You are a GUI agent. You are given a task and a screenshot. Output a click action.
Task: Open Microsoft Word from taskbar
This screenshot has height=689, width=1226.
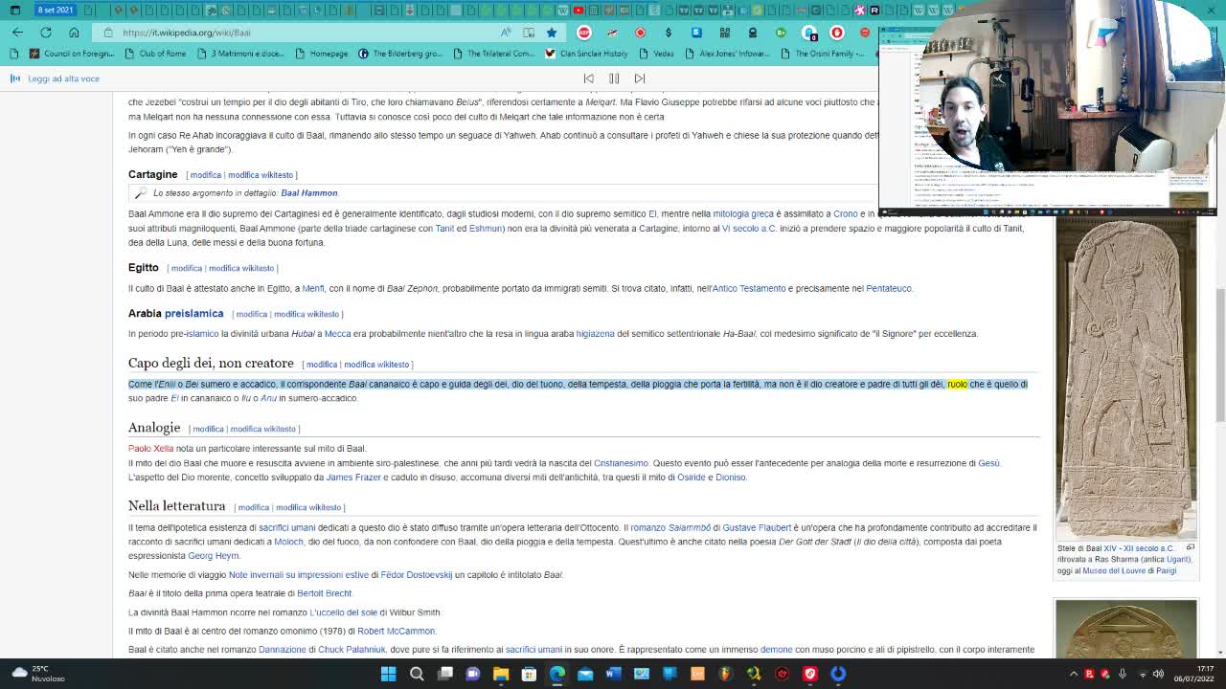pos(613,674)
